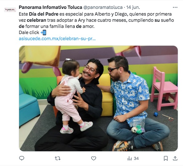Click the reply speech bubble icon

(x=22, y=158)
